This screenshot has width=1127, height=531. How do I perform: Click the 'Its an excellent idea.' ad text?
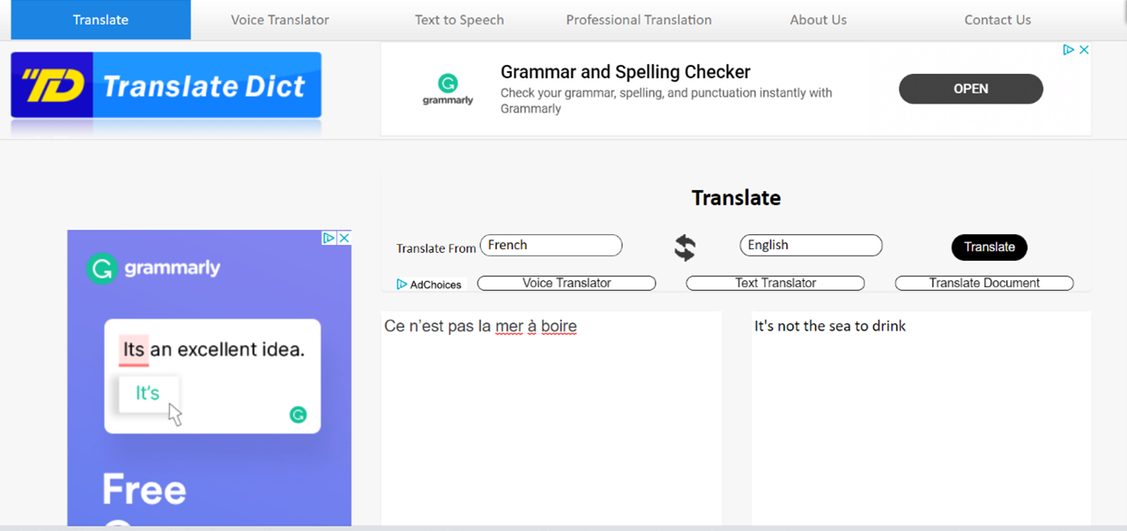point(212,350)
